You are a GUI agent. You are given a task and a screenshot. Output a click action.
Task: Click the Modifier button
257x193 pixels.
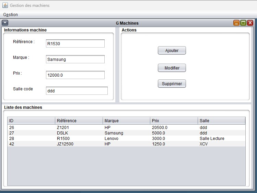click(172, 68)
